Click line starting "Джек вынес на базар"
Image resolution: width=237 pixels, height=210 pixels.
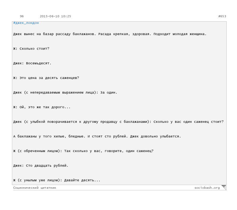pyautogui.click(x=110, y=34)
